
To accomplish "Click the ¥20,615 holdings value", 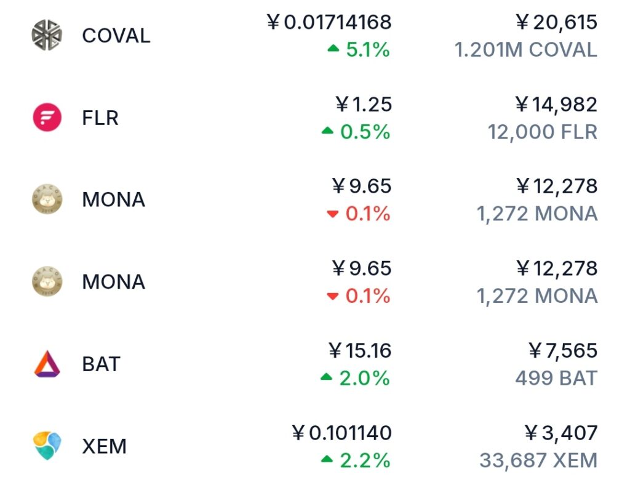I will pos(556,23).
